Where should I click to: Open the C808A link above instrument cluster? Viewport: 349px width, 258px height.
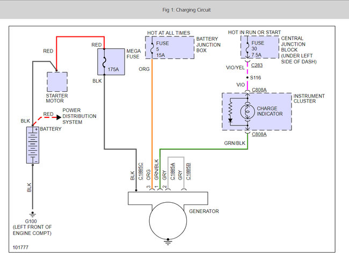click(259, 90)
